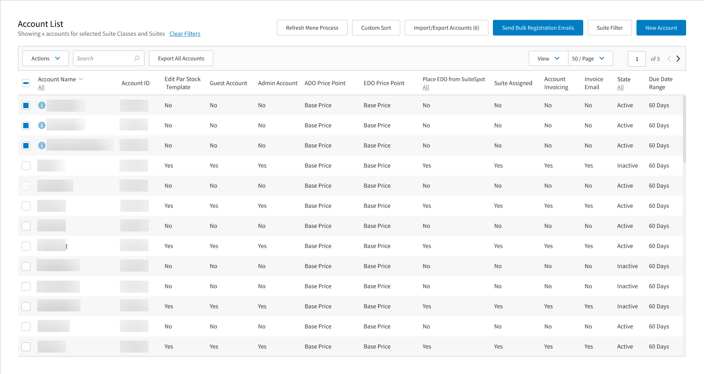This screenshot has height=374, width=704.
Task: Click the Account List page title
Action: (41, 24)
